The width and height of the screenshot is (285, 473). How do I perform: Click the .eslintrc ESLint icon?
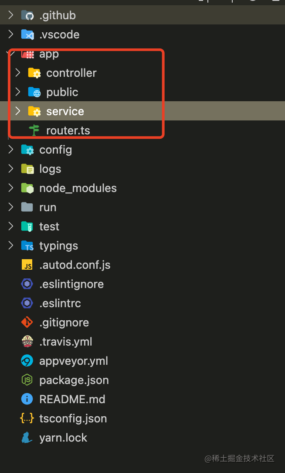27,303
